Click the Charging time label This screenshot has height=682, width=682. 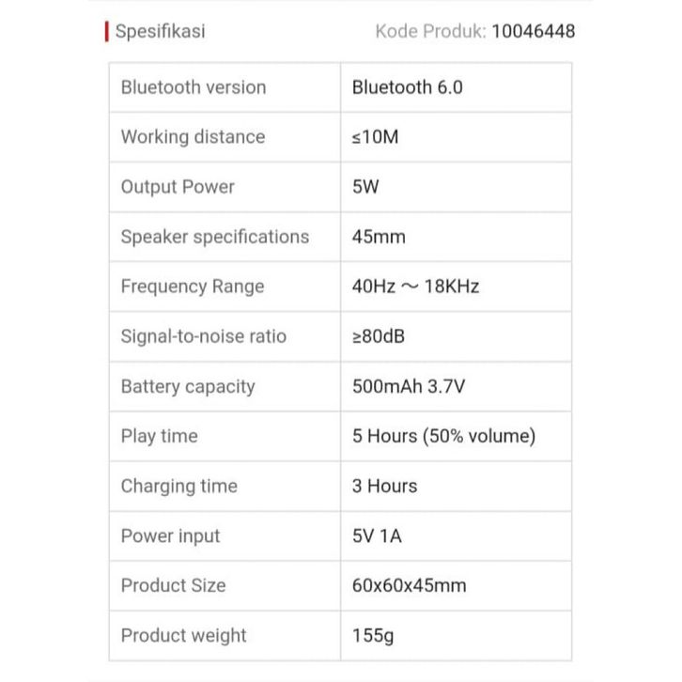click(178, 486)
